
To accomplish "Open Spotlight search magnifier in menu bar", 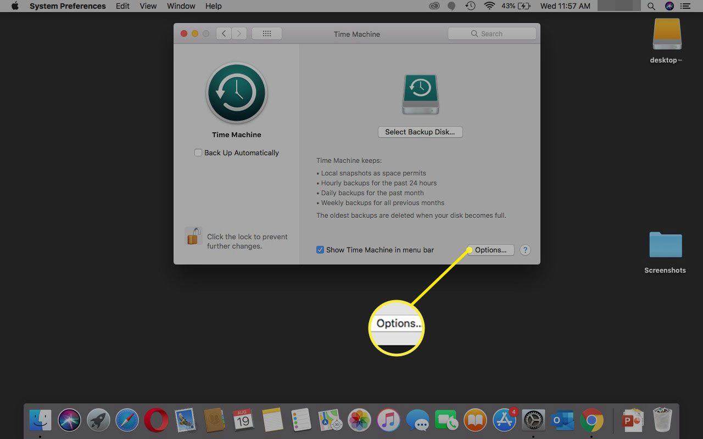I will 651,6.
